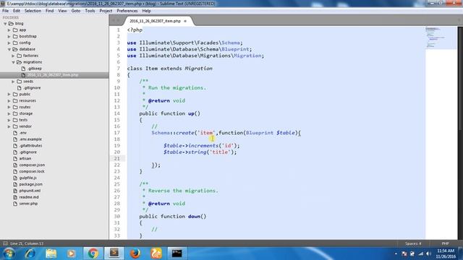Open Windows Explorer from taskbar
This screenshot has width=463, height=260.
tap(51, 253)
